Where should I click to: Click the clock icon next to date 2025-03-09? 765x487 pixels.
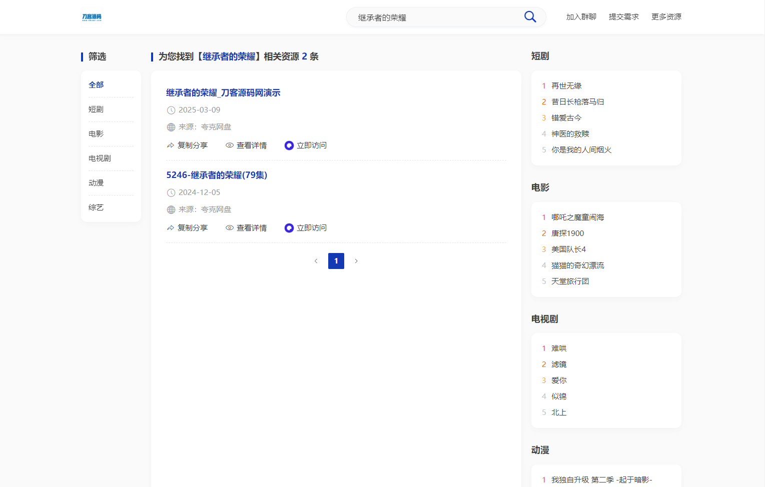pos(171,110)
